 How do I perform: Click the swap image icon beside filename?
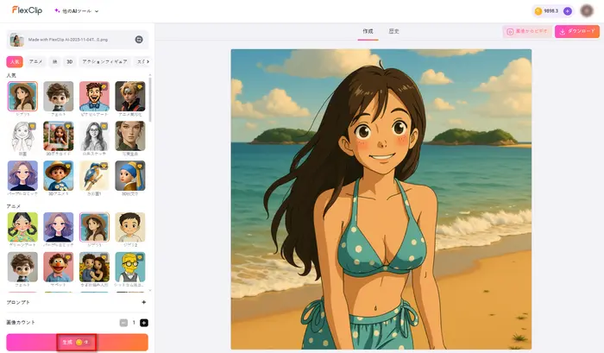point(139,40)
